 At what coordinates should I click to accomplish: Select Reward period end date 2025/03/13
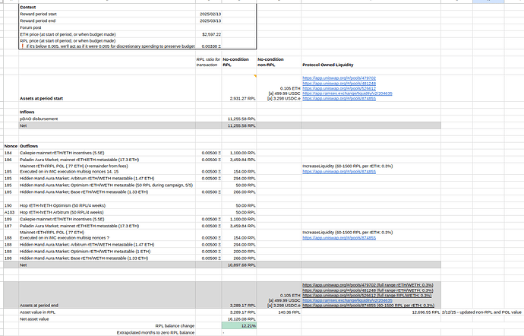(209, 21)
